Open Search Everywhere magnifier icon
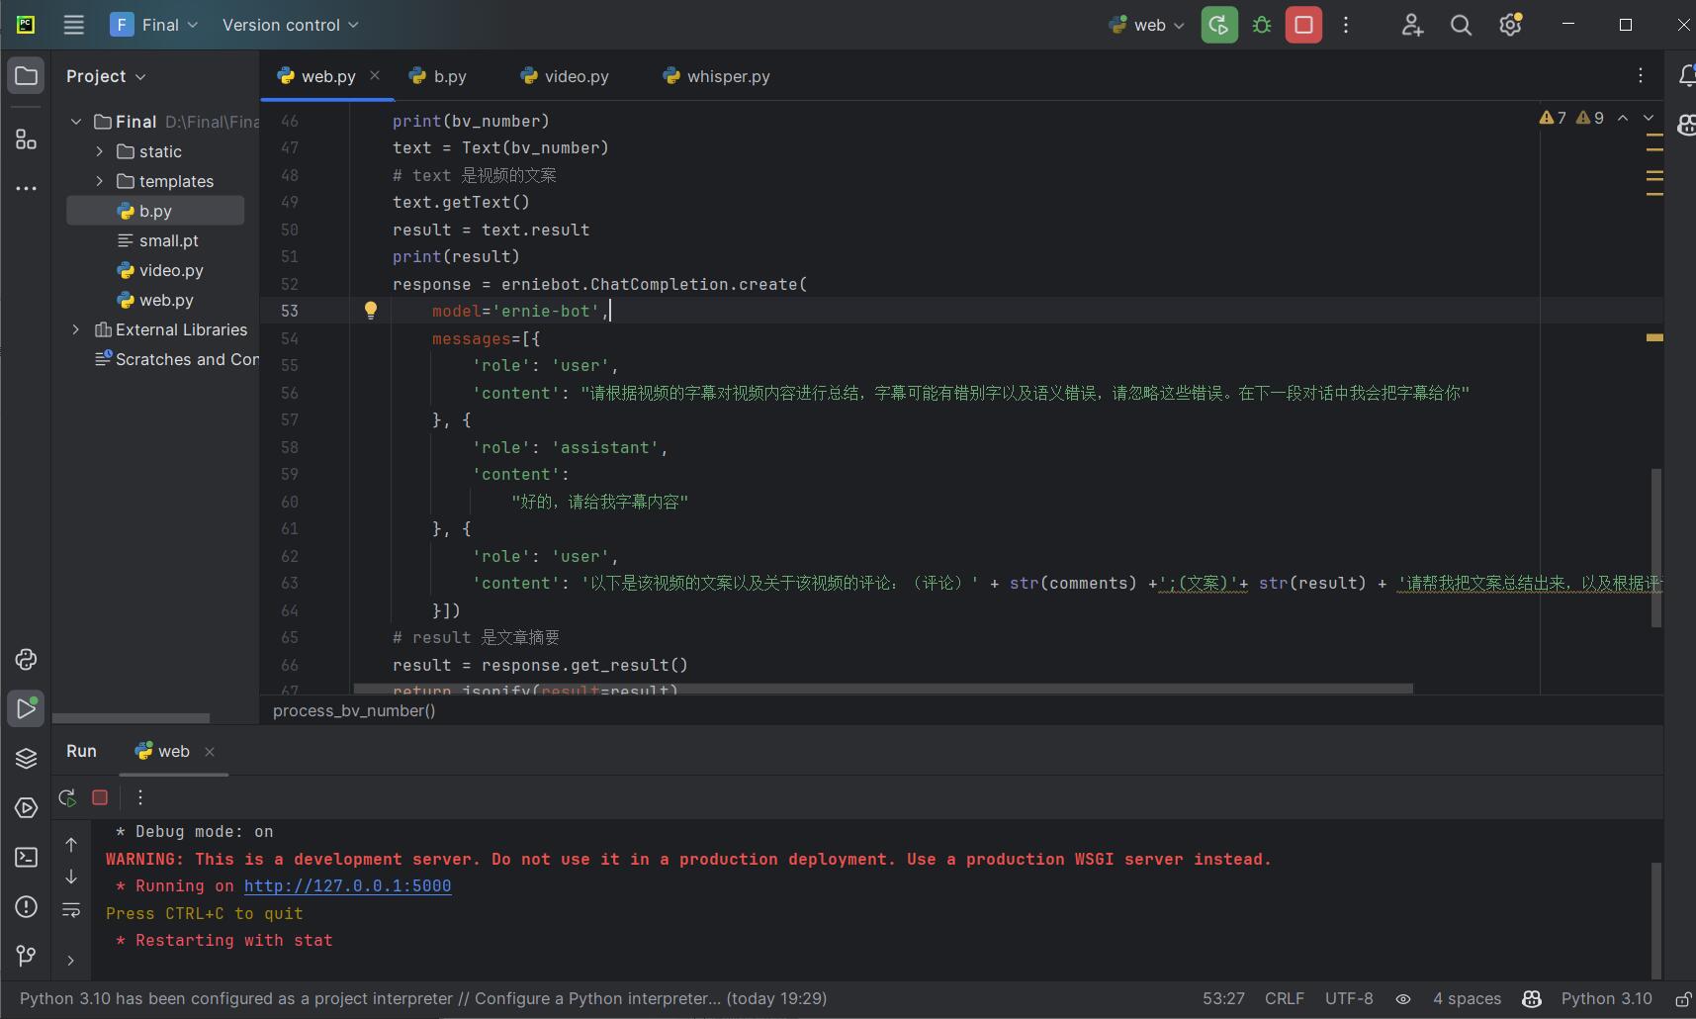Viewport: 1696px width, 1019px height. tap(1461, 25)
